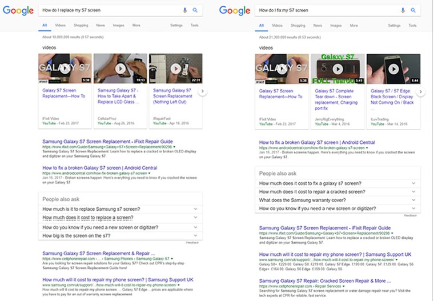Open Tools in left search page
The height and width of the screenshot is (301, 434).
[x=194, y=25]
